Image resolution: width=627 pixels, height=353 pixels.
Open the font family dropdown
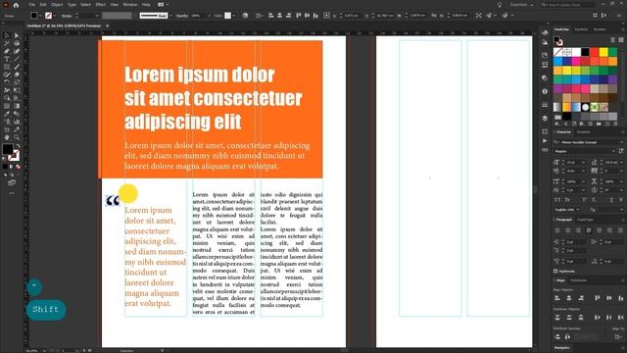tap(622, 142)
